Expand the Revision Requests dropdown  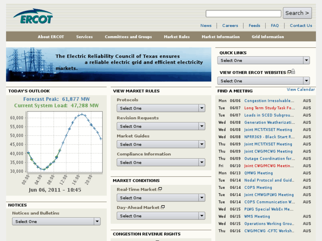(x=160, y=126)
